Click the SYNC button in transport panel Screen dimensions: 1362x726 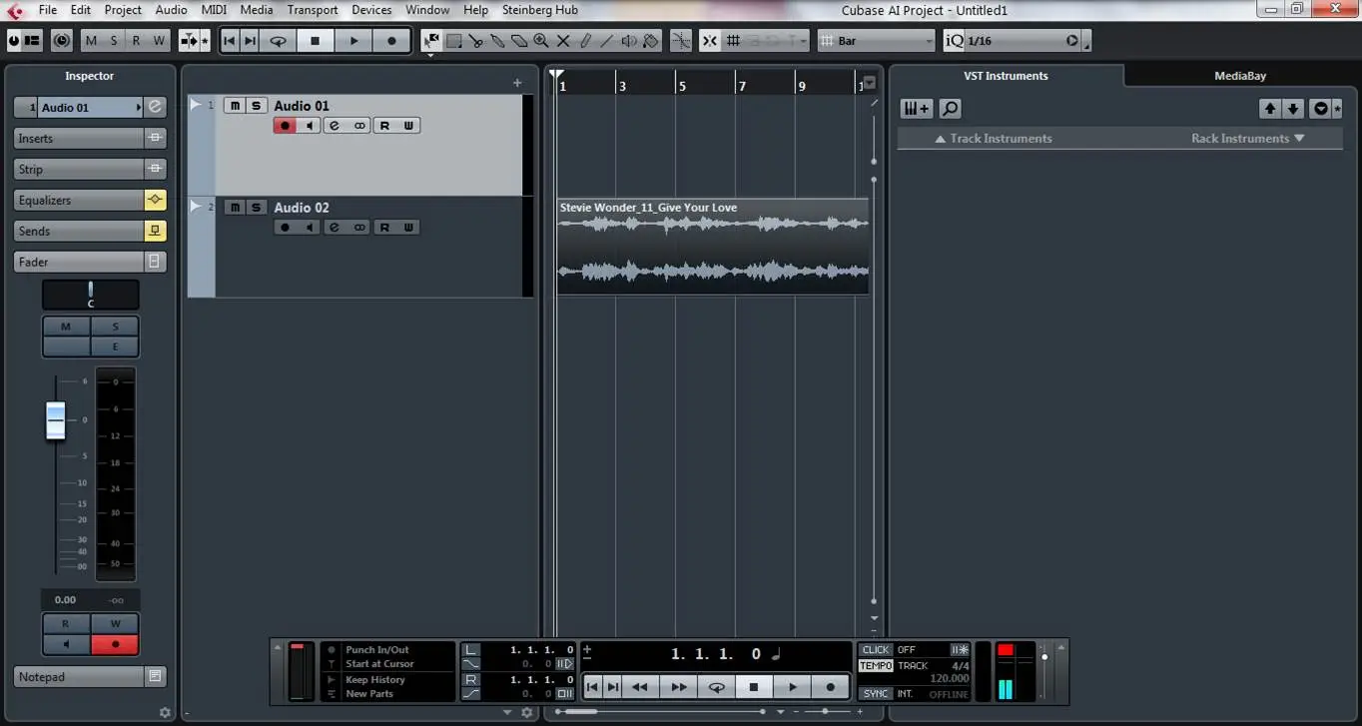pyautogui.click(x=876, y=693)
